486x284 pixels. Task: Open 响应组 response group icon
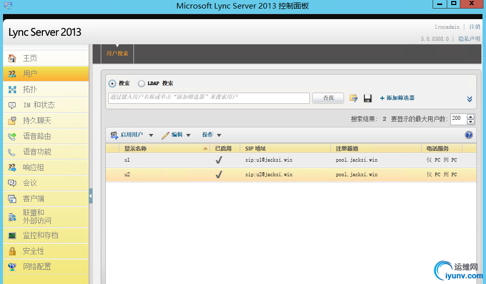pos(12,168)
